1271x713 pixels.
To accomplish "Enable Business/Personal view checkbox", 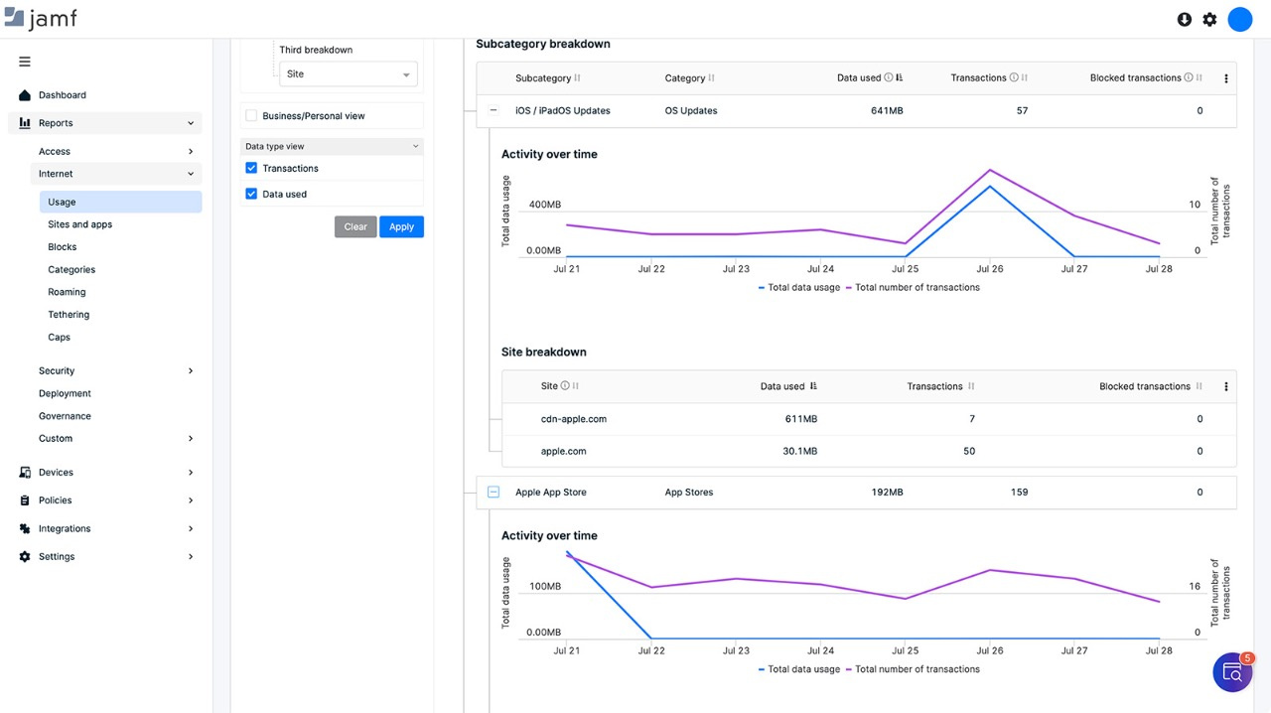I will click(x=251, y=116).
